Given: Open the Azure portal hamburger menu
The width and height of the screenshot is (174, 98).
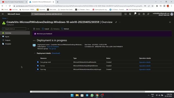Looking at the screenshot, I should 3,14.
